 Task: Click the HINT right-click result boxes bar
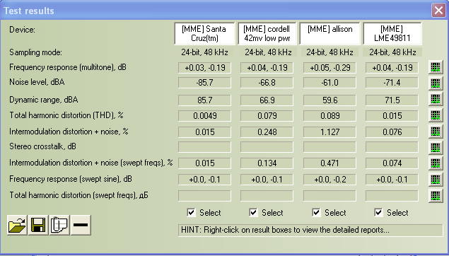(310, 231)
